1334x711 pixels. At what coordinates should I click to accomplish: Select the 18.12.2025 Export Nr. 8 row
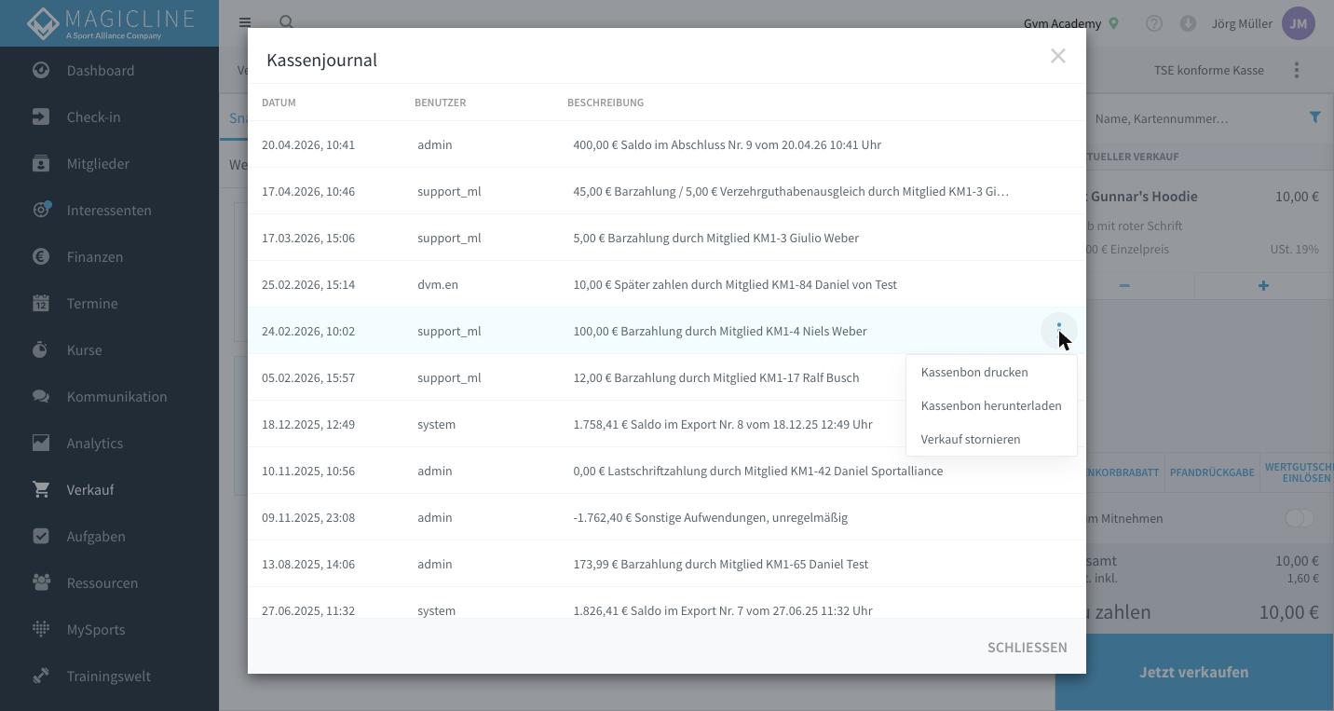(x=667, y=424)
